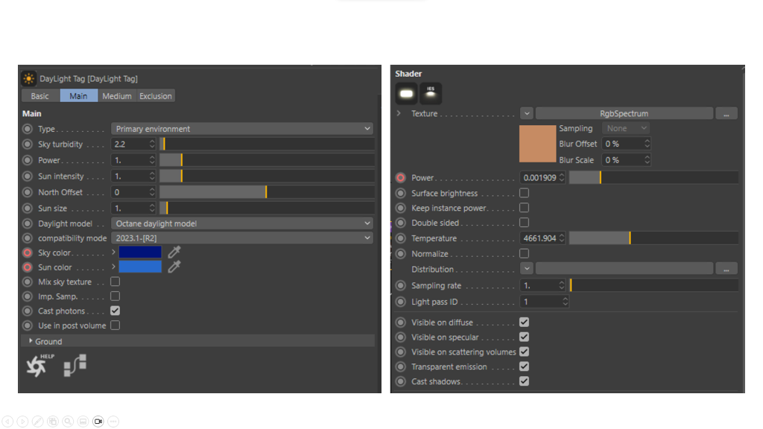Open the Daylight model dropdown
The height and width of the screenshot is (429, 763).
click(x=242, y=223)
